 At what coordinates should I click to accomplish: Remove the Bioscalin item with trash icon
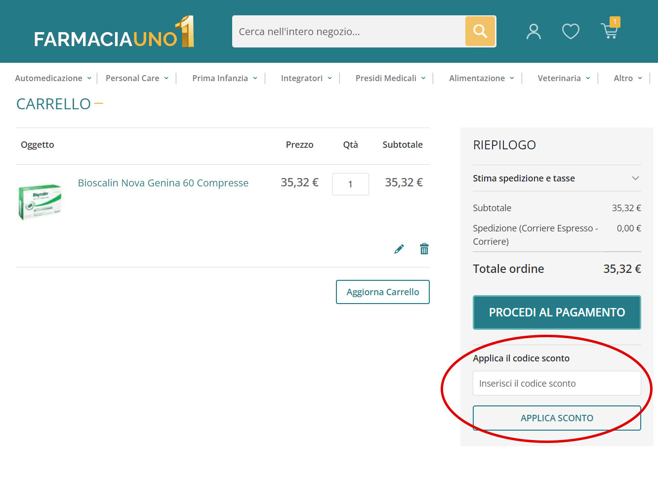[424, 249]
